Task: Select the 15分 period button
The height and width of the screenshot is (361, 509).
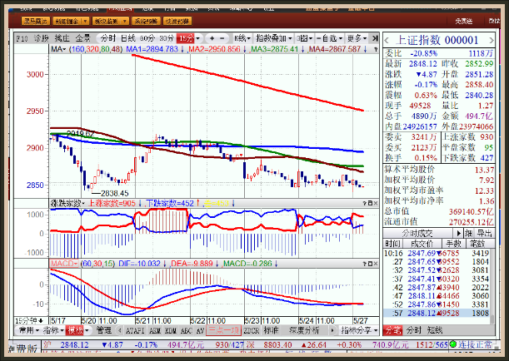Action: tap(186, 38)
